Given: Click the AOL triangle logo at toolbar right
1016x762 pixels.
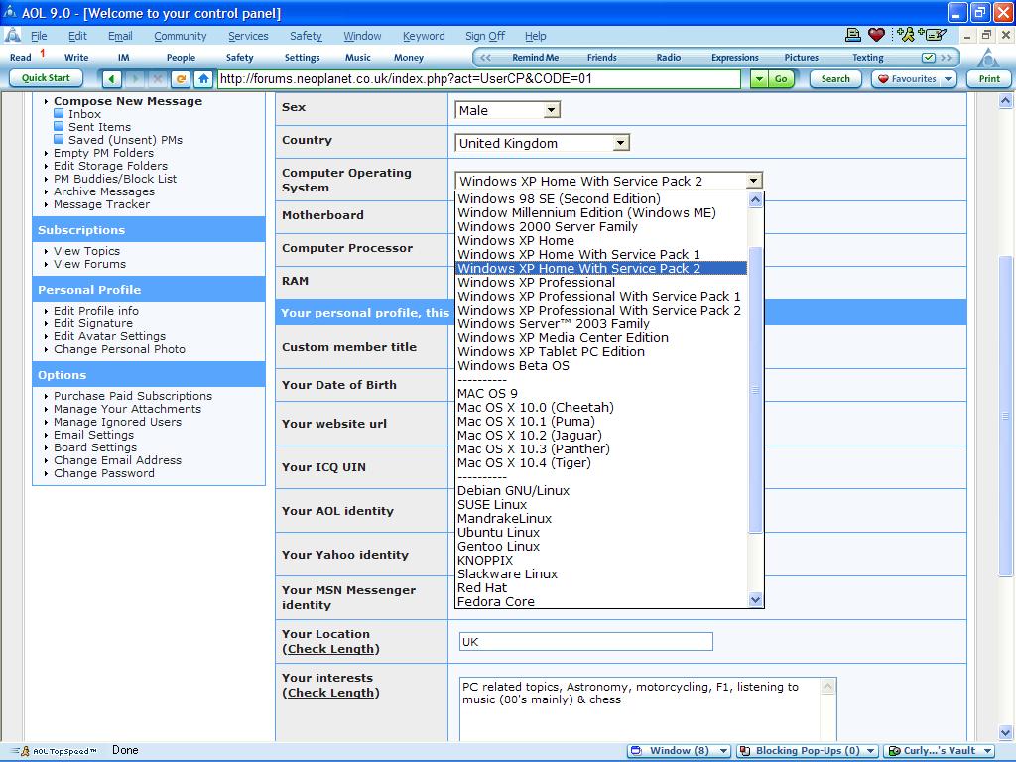Looking at the screenshot, I should (988, 59).
